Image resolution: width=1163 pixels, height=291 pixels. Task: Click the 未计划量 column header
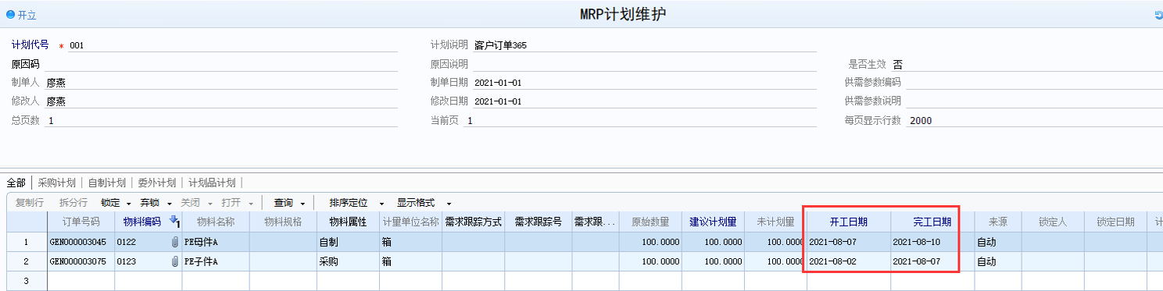pos(775,222)
